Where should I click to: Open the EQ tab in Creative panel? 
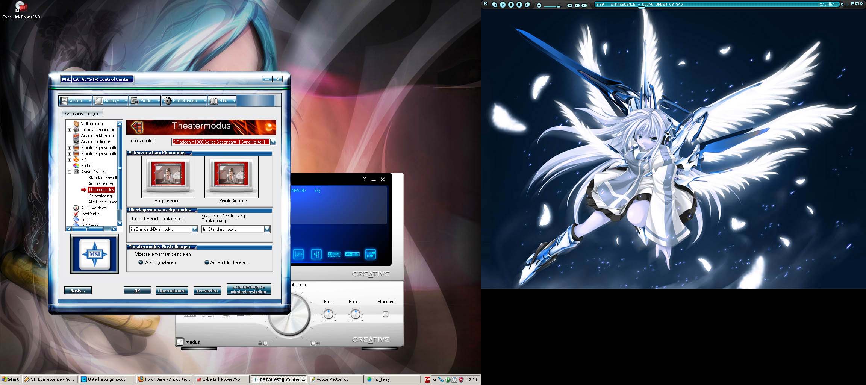coord(317,191)
